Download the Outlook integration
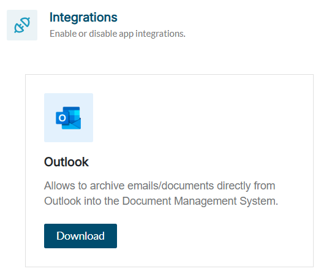Screen dimensions: 321x274 tap(80, 236)
